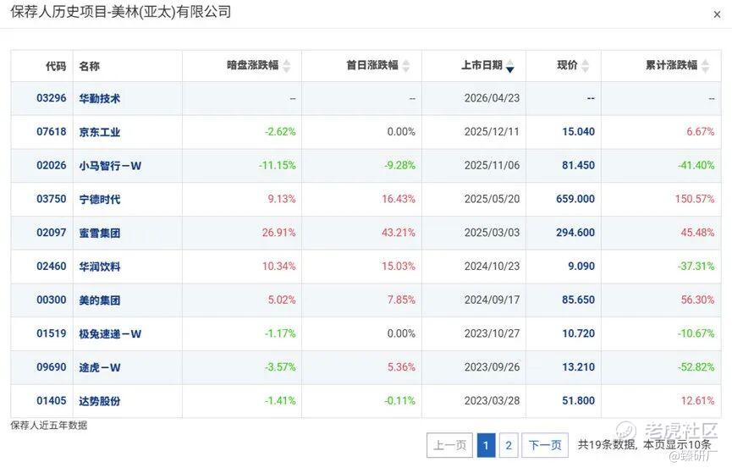Select listing date 2026/04/23
This screenshot has width=732, height=473.
492,98
